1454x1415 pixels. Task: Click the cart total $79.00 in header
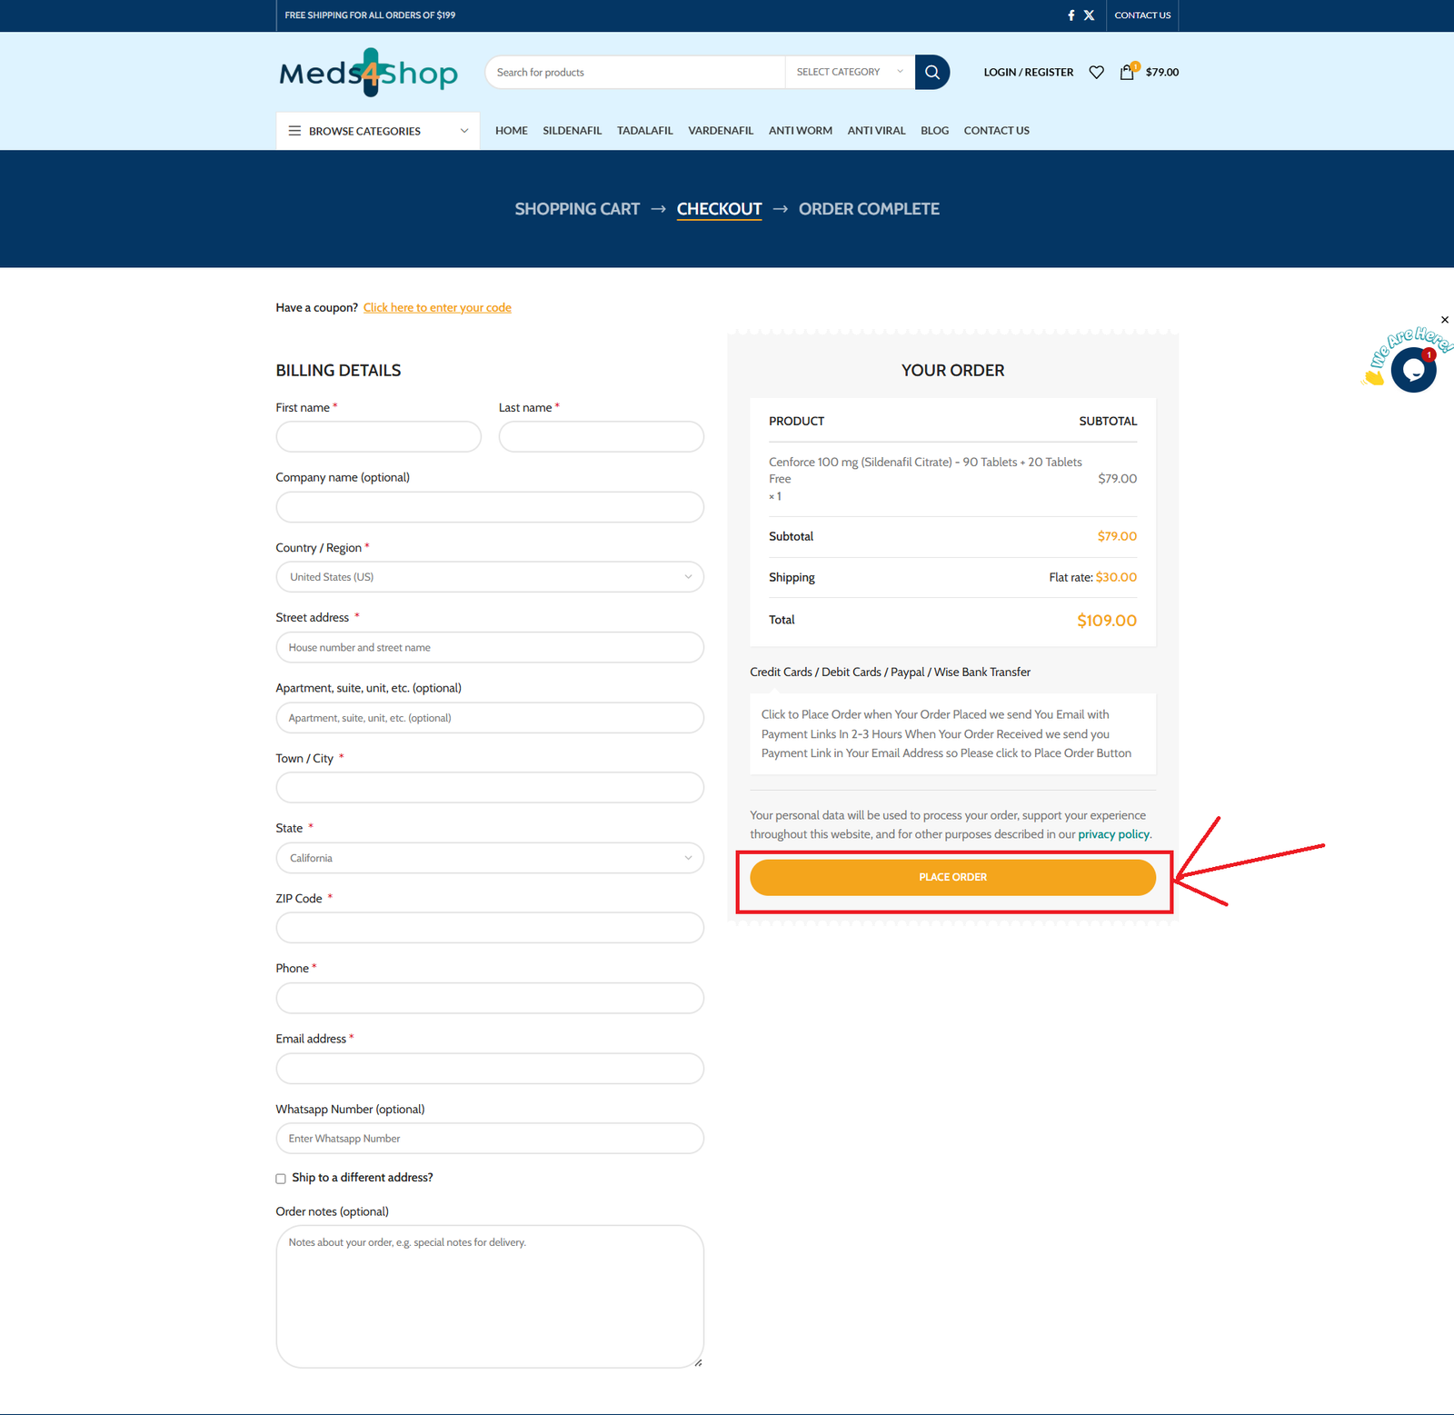pyautogui.click(x=1162, y=73)
